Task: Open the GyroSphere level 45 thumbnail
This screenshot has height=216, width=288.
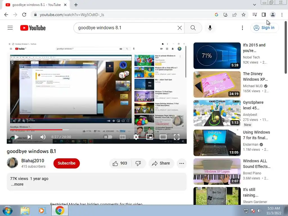Action: [x=217, y=113]
